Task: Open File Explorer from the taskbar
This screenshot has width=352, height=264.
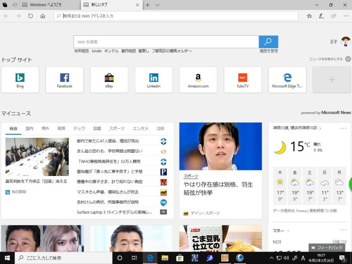Action: (x=164, y=258)
